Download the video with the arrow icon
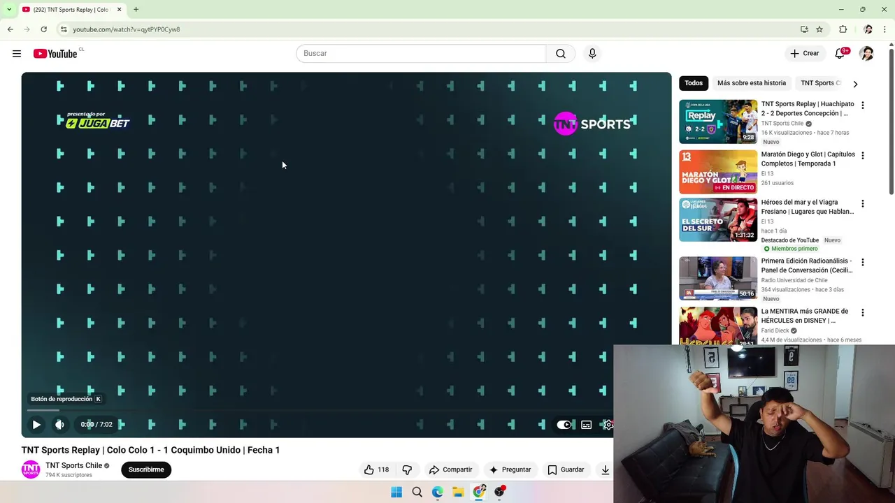The width and height of the screenshot is (895, 503). (605, 469)
